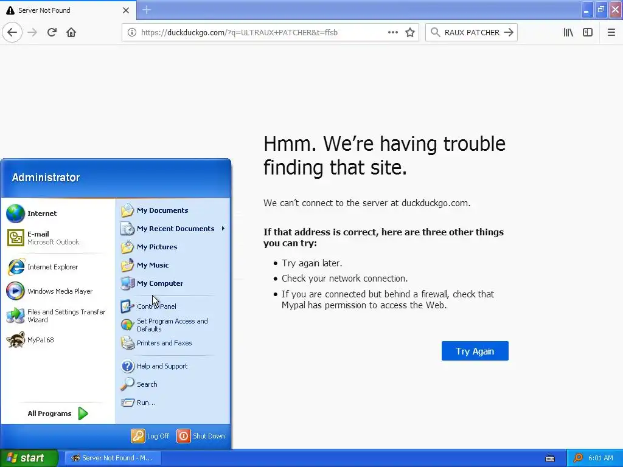Screen dimensions: 623x467
Task: Launch Internet Explorer from Start menu
Action: [58, 267]
